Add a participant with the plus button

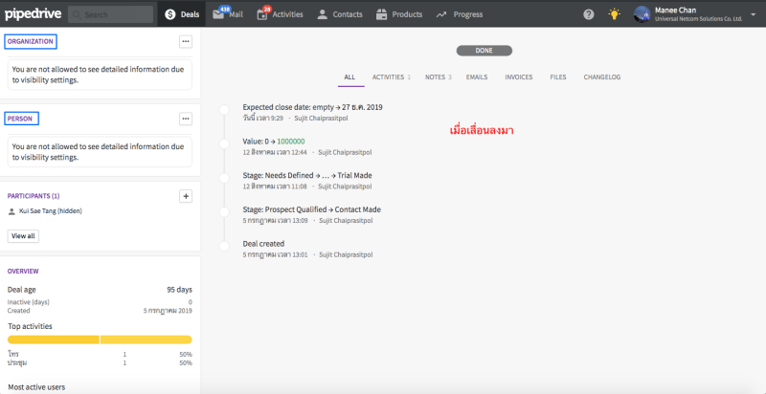(x=186, y=196)
